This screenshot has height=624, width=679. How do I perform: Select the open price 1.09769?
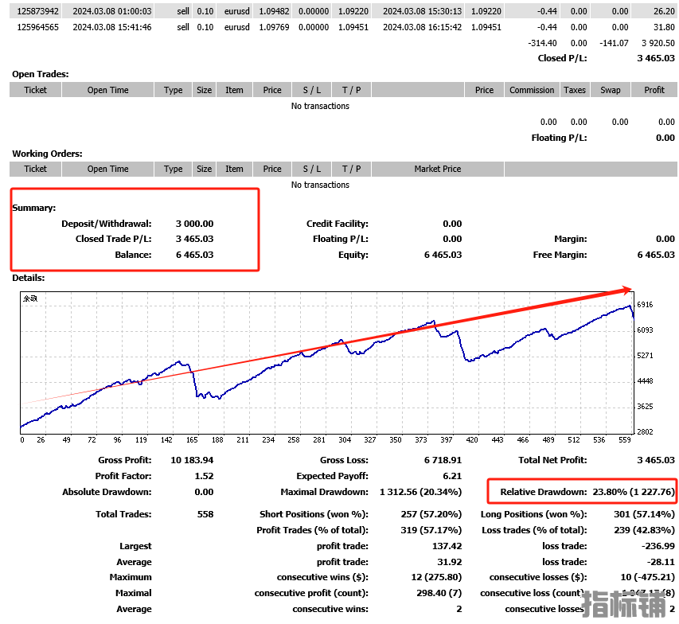pos(274,27)
